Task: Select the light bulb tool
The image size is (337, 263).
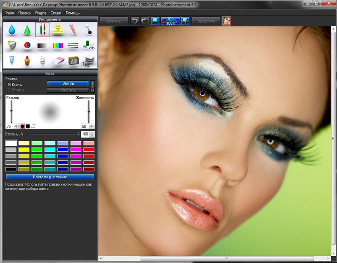Action: (x=42, y=61)
